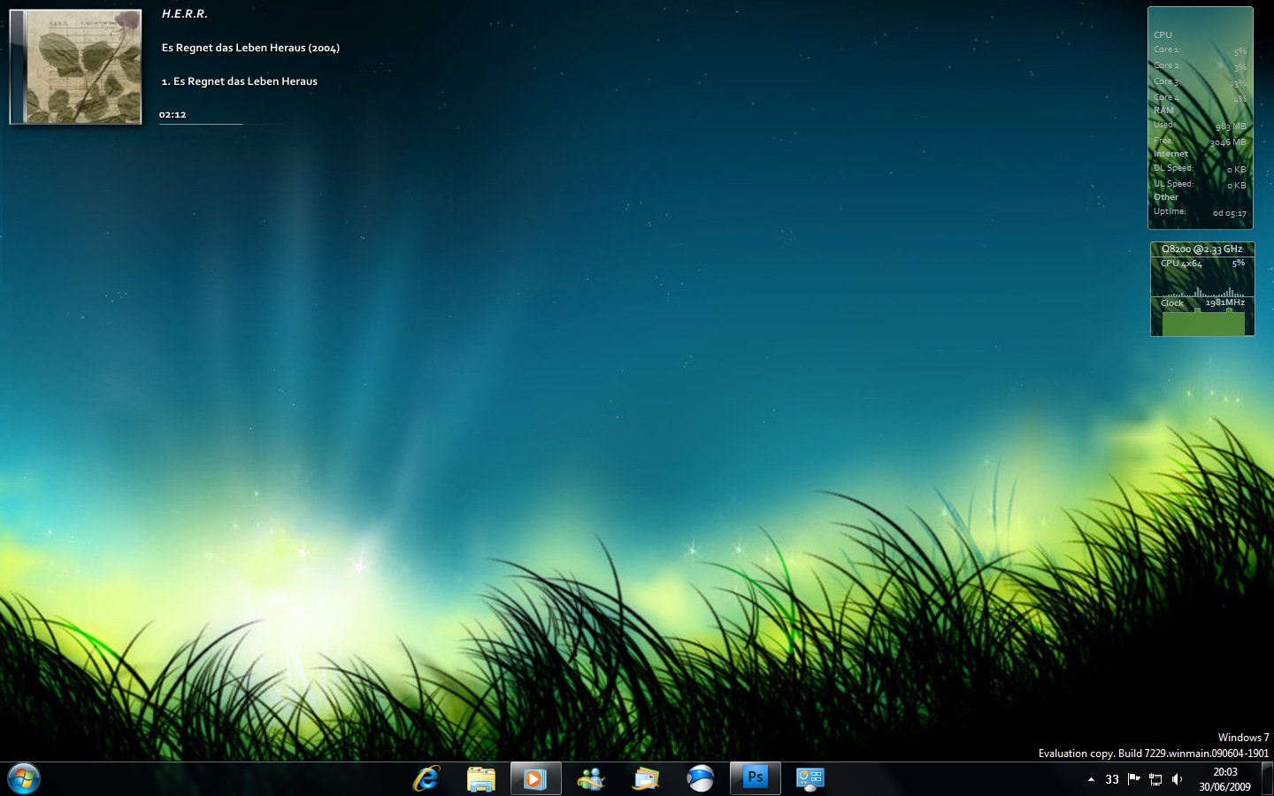This screenshot has height=796, width=1274.
Task: Select the track title Es Regnet das Leben Heraus
Action: pos(239,80)
